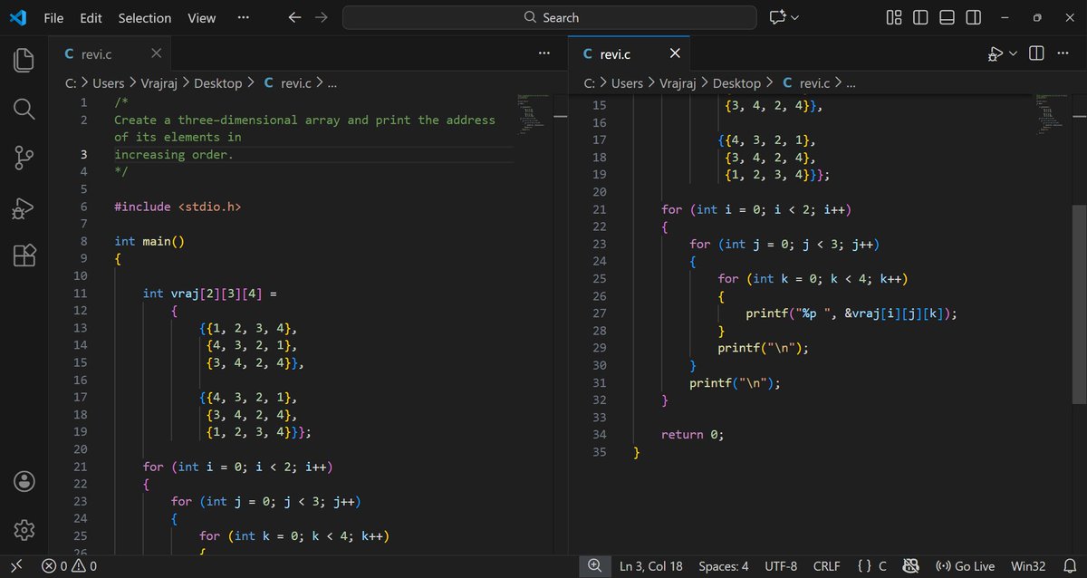Open the Manage gear icon

(24, 529)
